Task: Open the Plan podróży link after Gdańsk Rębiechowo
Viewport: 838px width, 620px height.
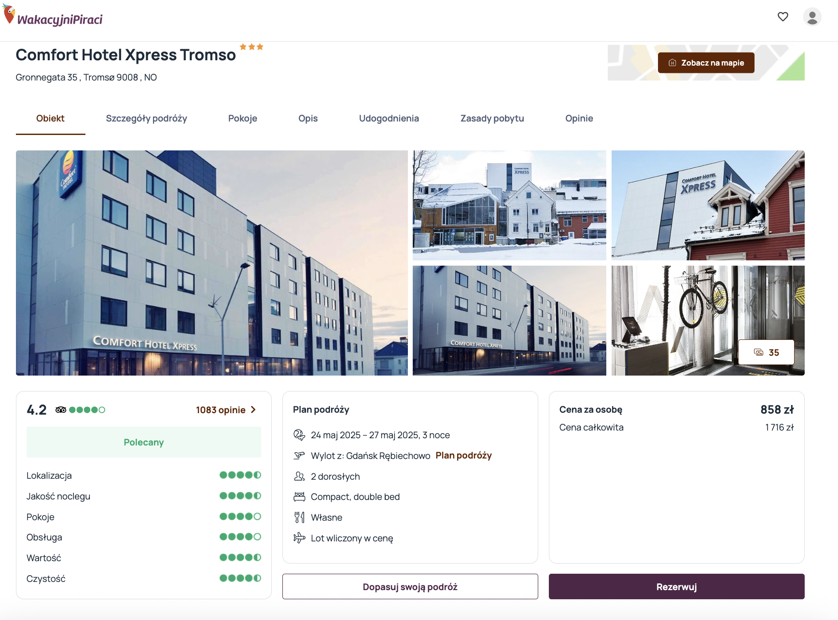Action: click(x=463, y=455)
